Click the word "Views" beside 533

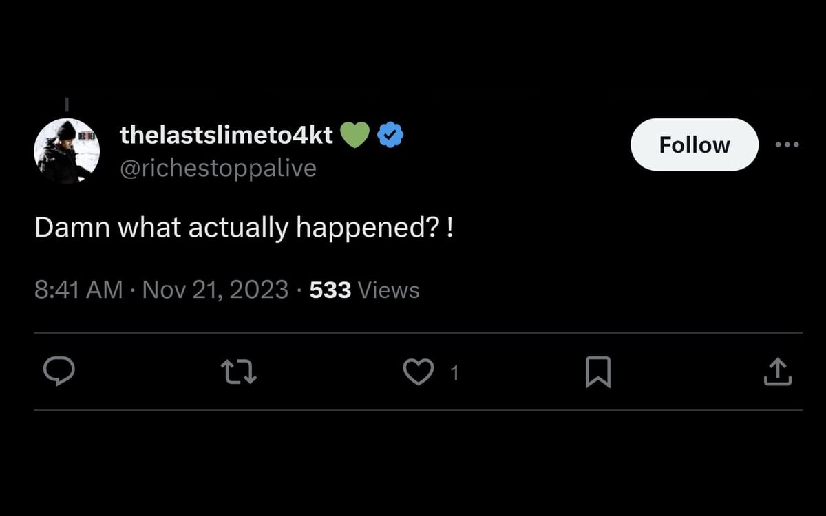[389, 290]
